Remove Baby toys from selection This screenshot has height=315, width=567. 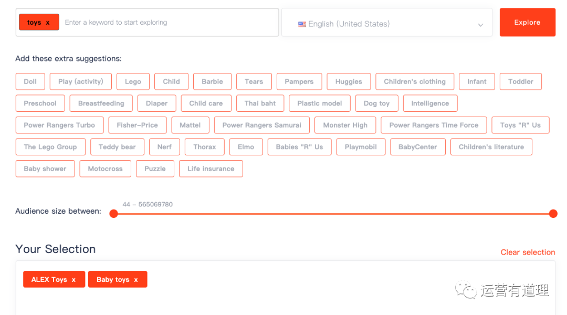click(x=136, y=280)
